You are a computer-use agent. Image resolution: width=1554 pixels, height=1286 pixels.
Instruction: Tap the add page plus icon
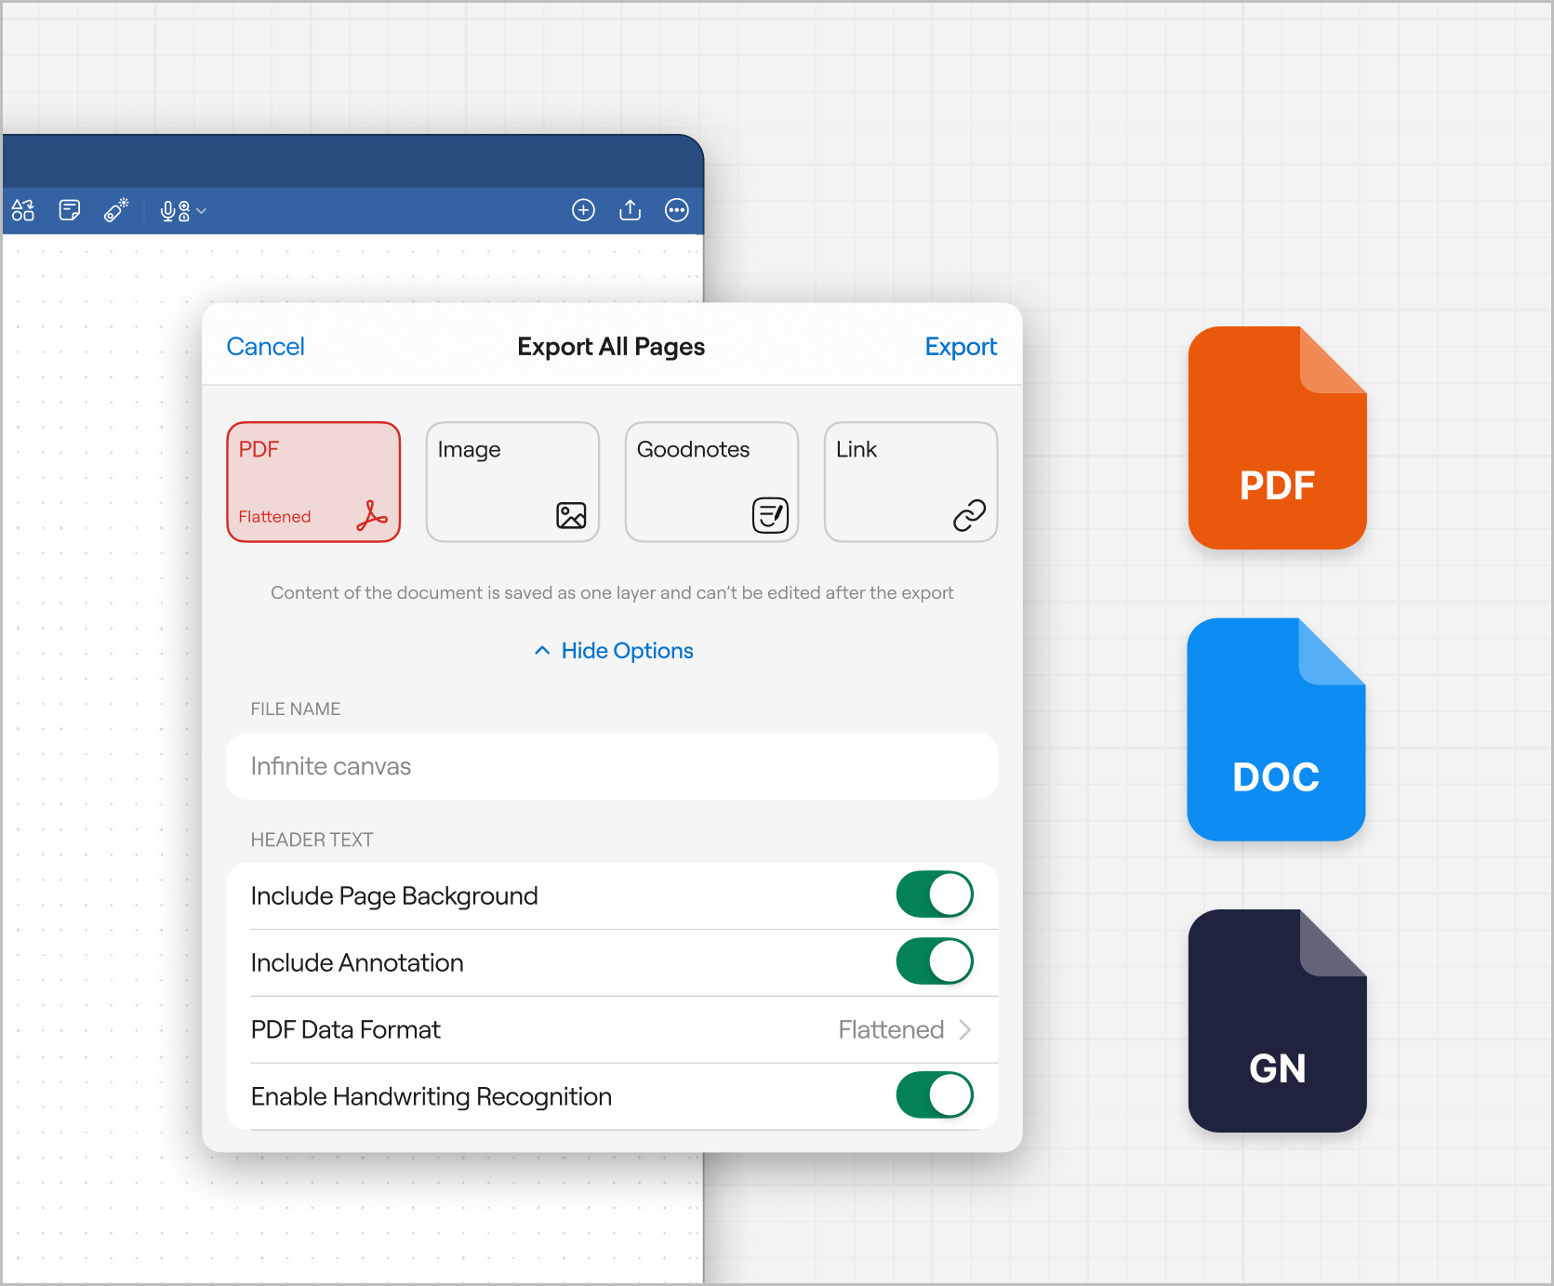coord(583,210)
